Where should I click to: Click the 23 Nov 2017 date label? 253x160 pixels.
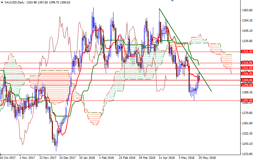click(x=48, y=158)
